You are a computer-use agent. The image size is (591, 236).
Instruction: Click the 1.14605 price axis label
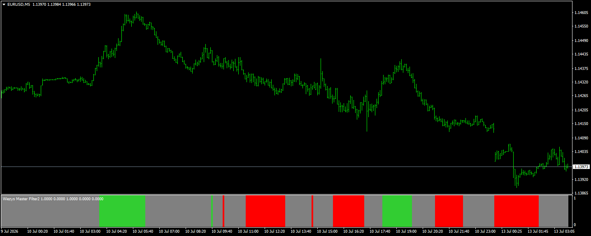pos(581,13)
